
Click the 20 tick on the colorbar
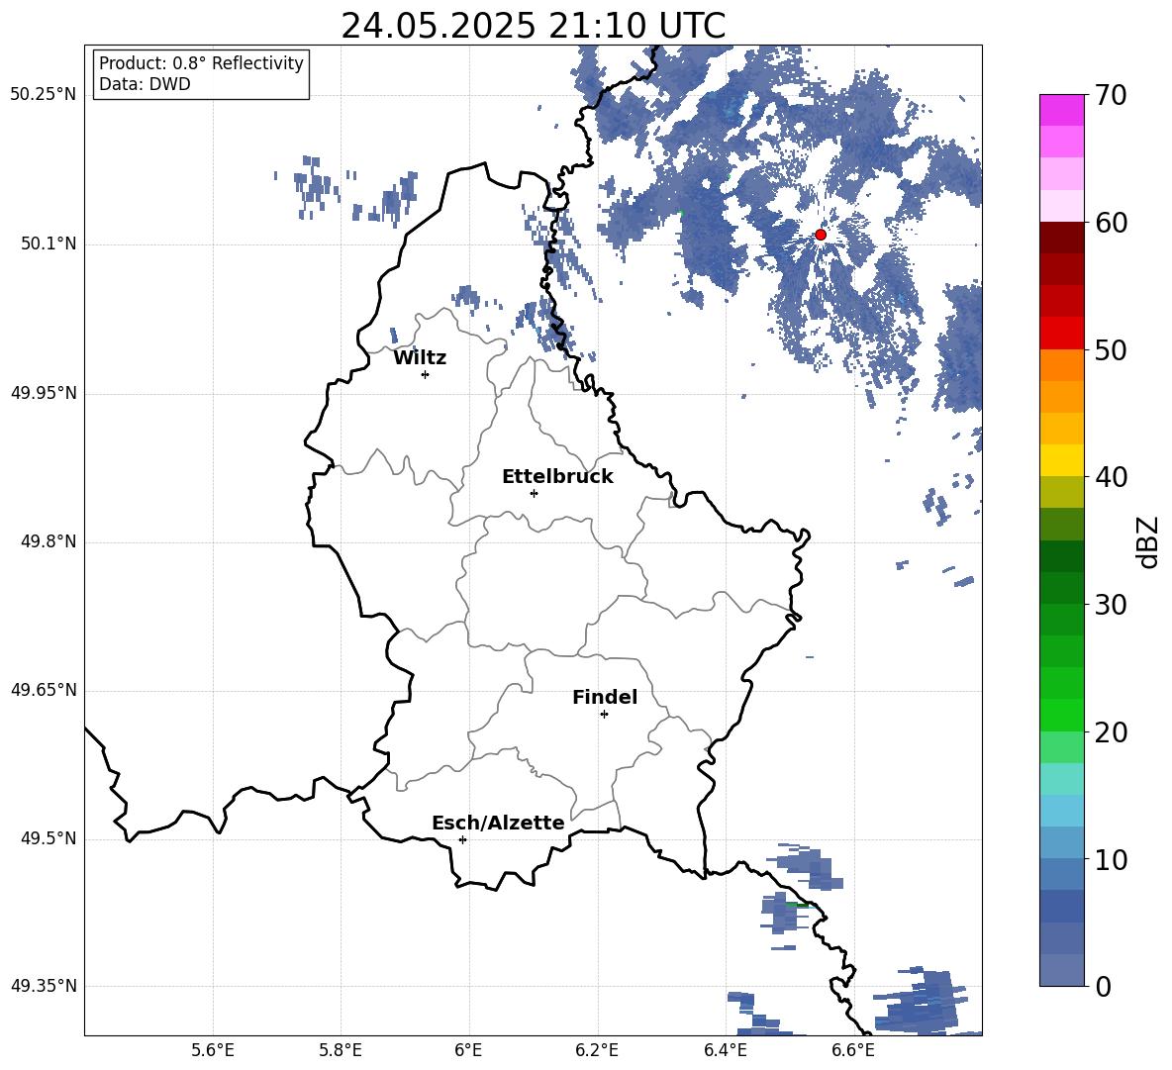click(x=1111, y=731)
